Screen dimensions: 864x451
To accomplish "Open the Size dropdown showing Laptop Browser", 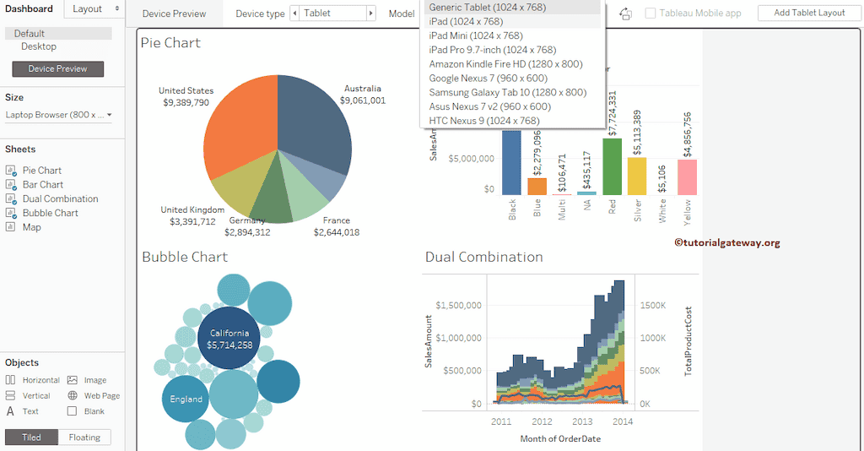I will pyautogui.click(x=58, y=115).
